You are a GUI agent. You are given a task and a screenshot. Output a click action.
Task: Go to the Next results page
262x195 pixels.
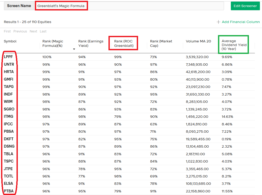(x=33, y=31)
